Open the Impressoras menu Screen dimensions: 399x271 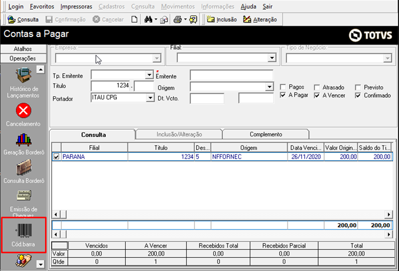pyautogui.click(x=75, y=6)
